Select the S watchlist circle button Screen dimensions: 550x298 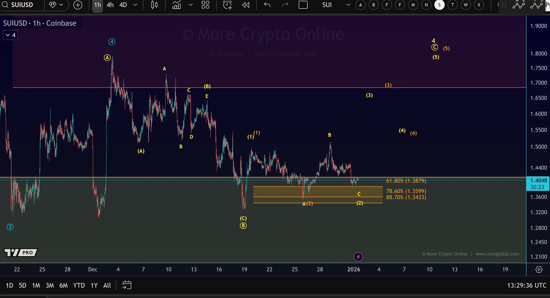pos(439,5)
